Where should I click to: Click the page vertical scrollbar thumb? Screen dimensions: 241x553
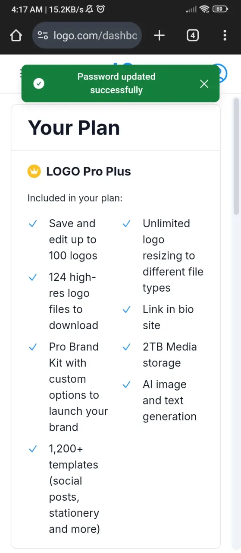236,156
